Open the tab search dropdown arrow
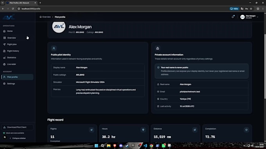Viewport: 266px width, 149px height. click(x=2, y=3)
